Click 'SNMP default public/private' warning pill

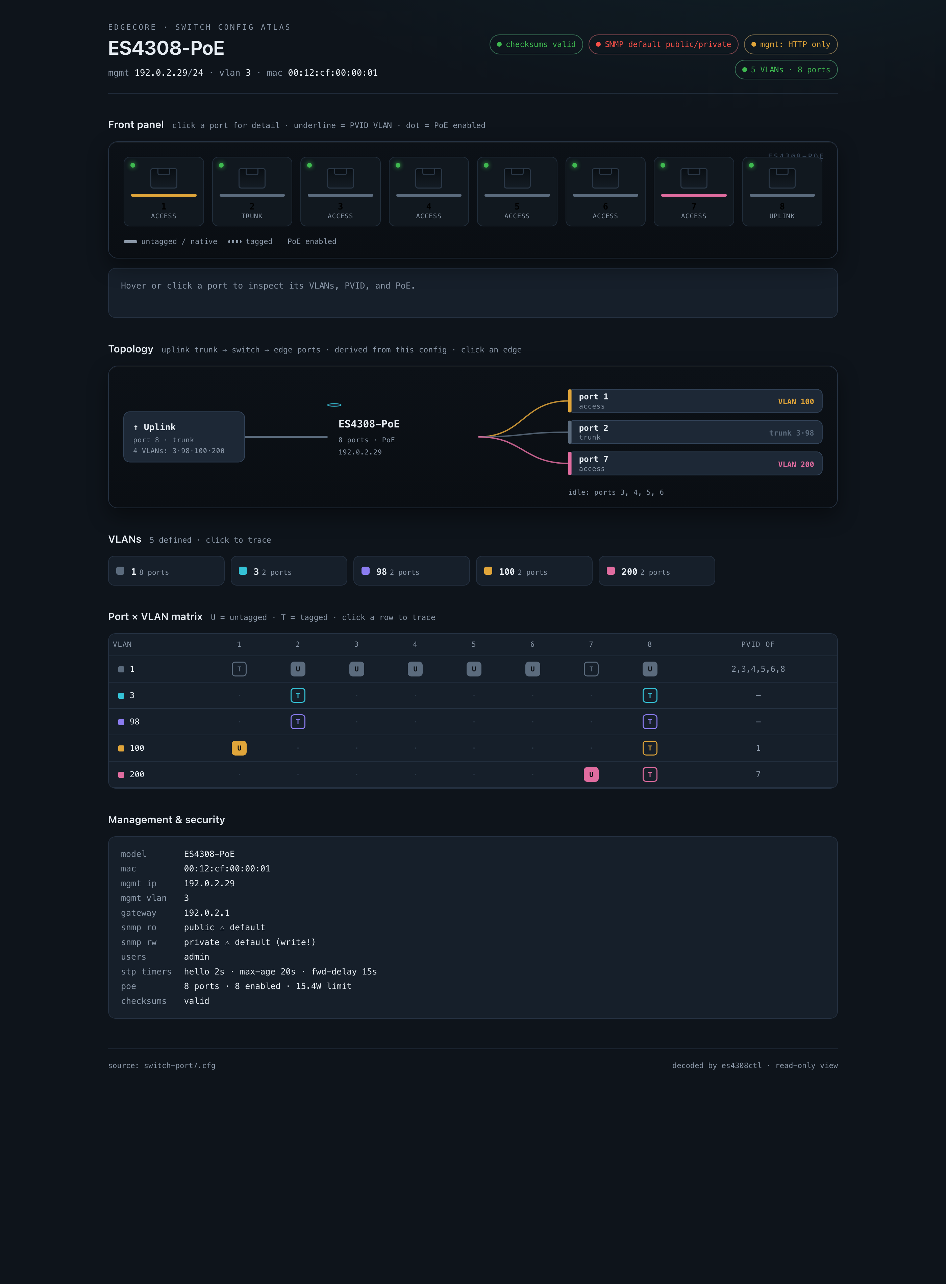[x=663, y=44]
